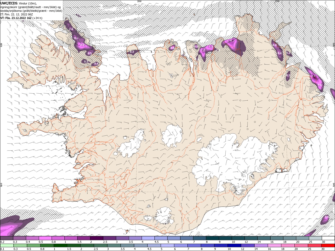335x251 pixels.
Task: Select the dark teal 9 snow swatch
Action: (226, 238)
